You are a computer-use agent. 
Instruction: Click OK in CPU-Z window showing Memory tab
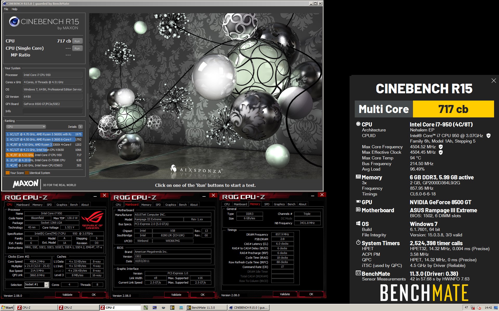[x=311, y=294]
